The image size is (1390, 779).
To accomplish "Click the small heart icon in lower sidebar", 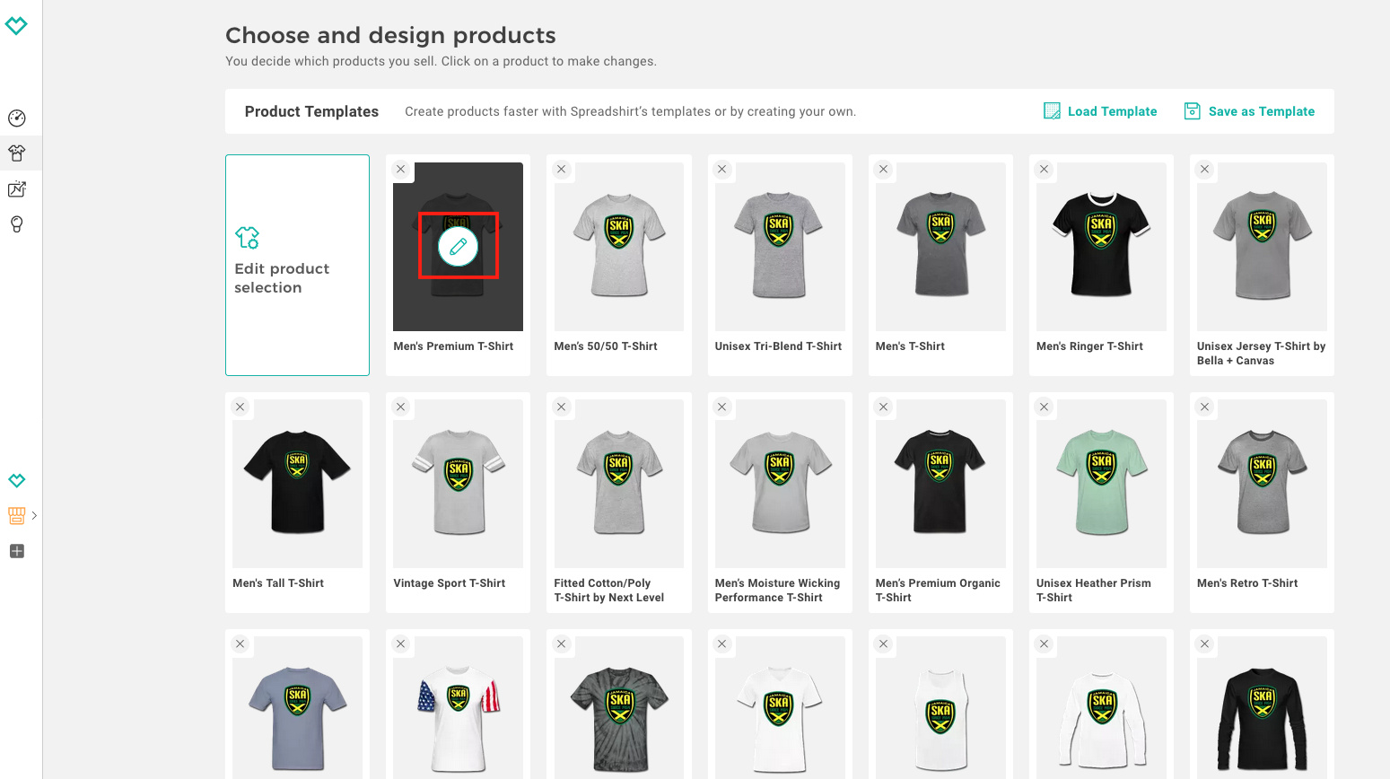I will tap(17, 481).
